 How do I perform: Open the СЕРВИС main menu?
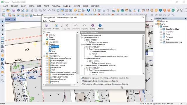pyautogui.click(x=77, y=6)
